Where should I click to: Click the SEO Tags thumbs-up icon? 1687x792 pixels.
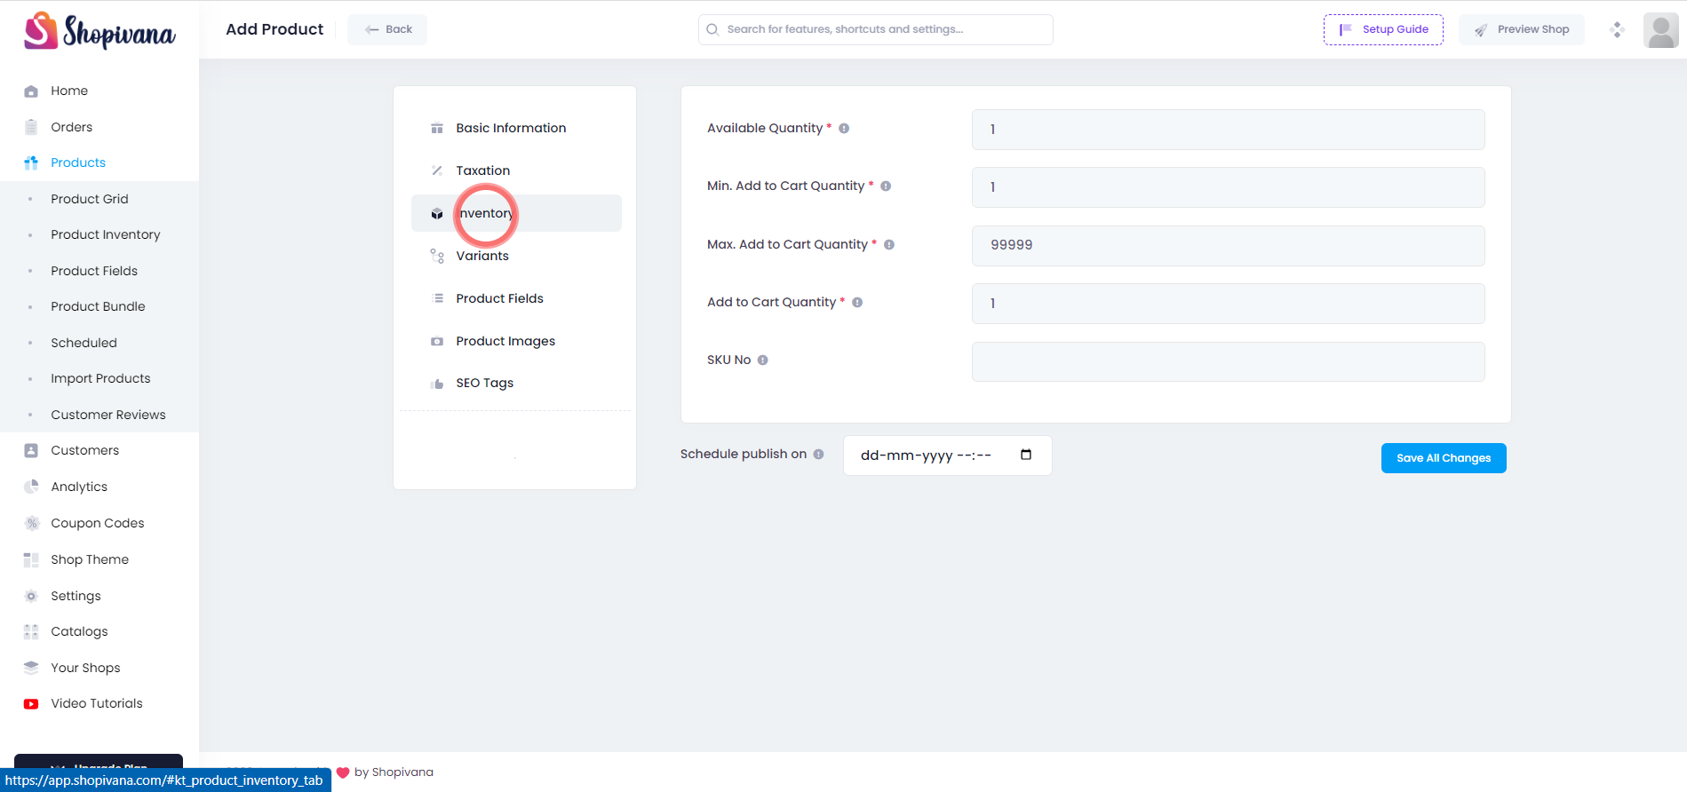pos(437,384)
